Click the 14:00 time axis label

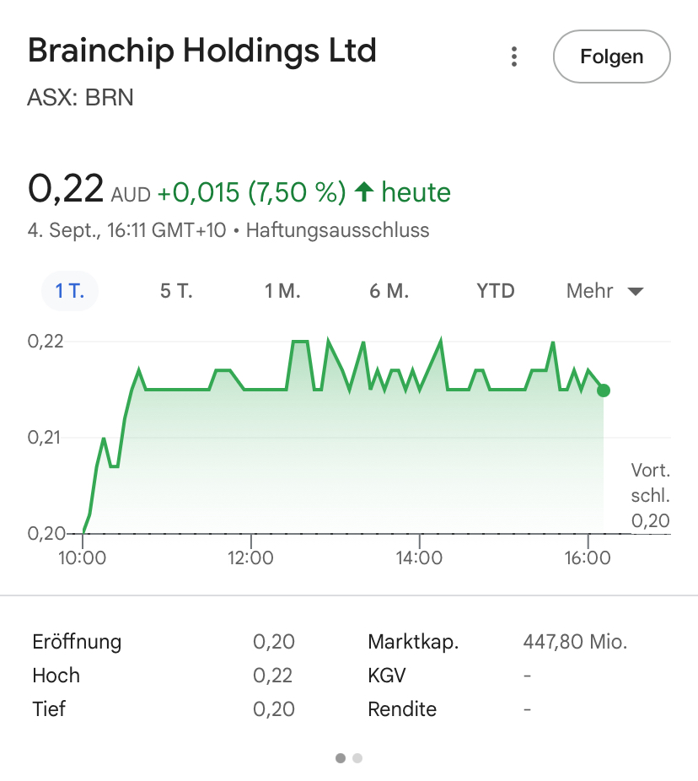(x=419, y=557)
